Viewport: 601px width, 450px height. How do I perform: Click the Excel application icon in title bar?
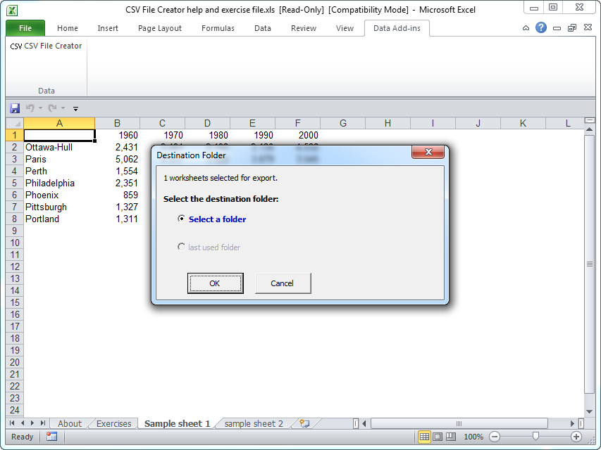pos(12,10)
